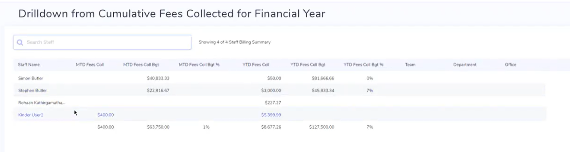Sort by MTD Fees Coll column
Screen dimensions: 570x152
(x=90, y=65)
